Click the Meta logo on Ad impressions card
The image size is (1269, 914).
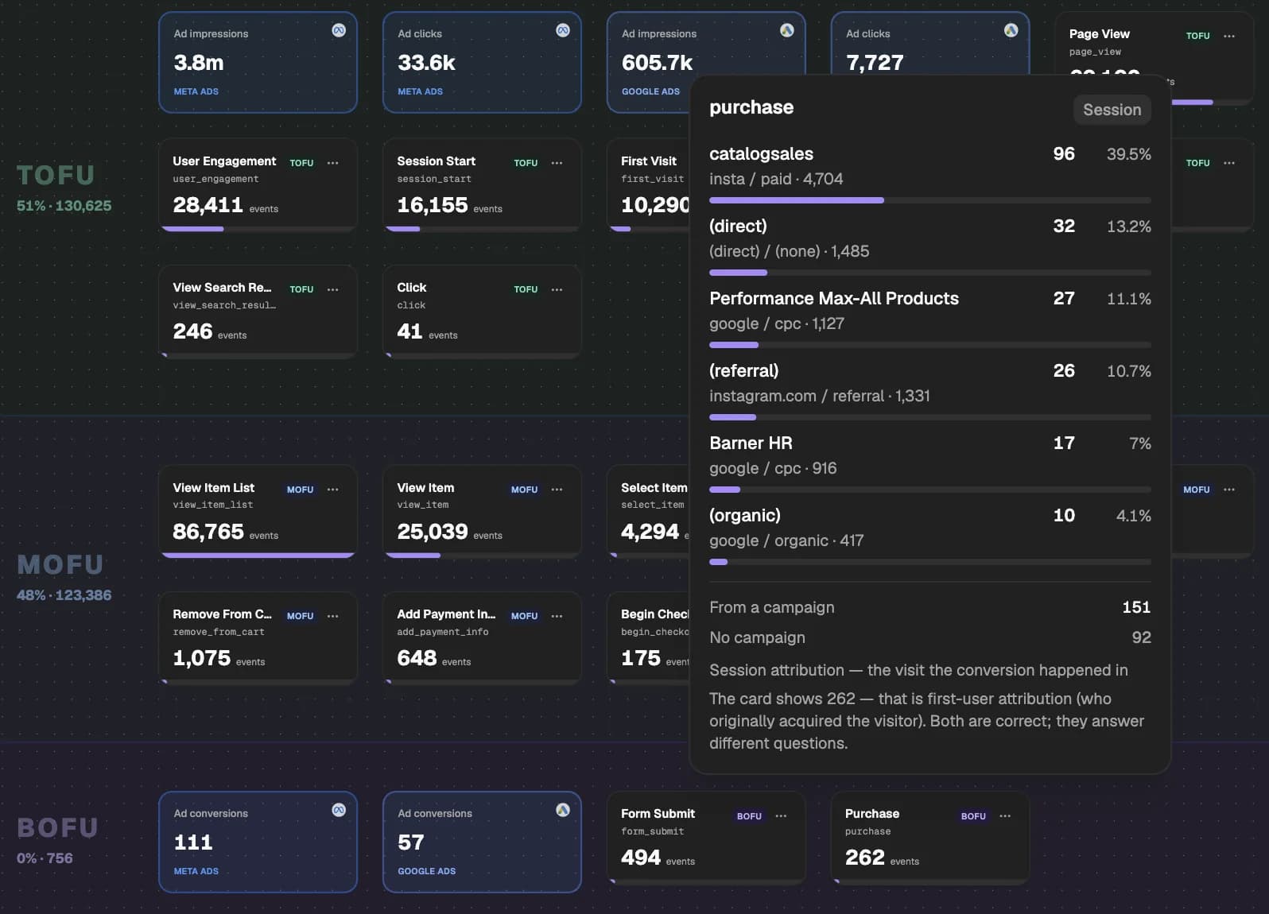[x=339, y=30]
